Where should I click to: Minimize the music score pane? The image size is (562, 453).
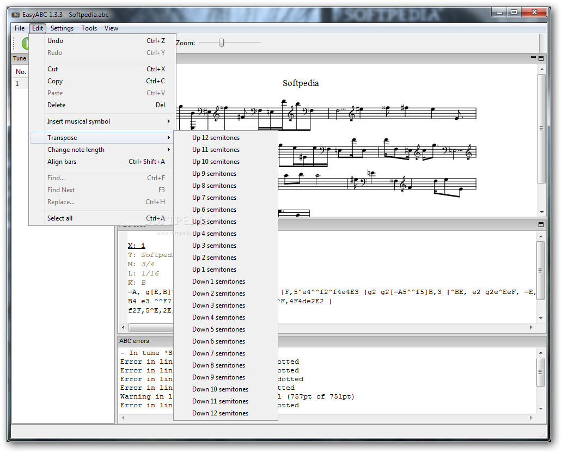tap(533, 58)
